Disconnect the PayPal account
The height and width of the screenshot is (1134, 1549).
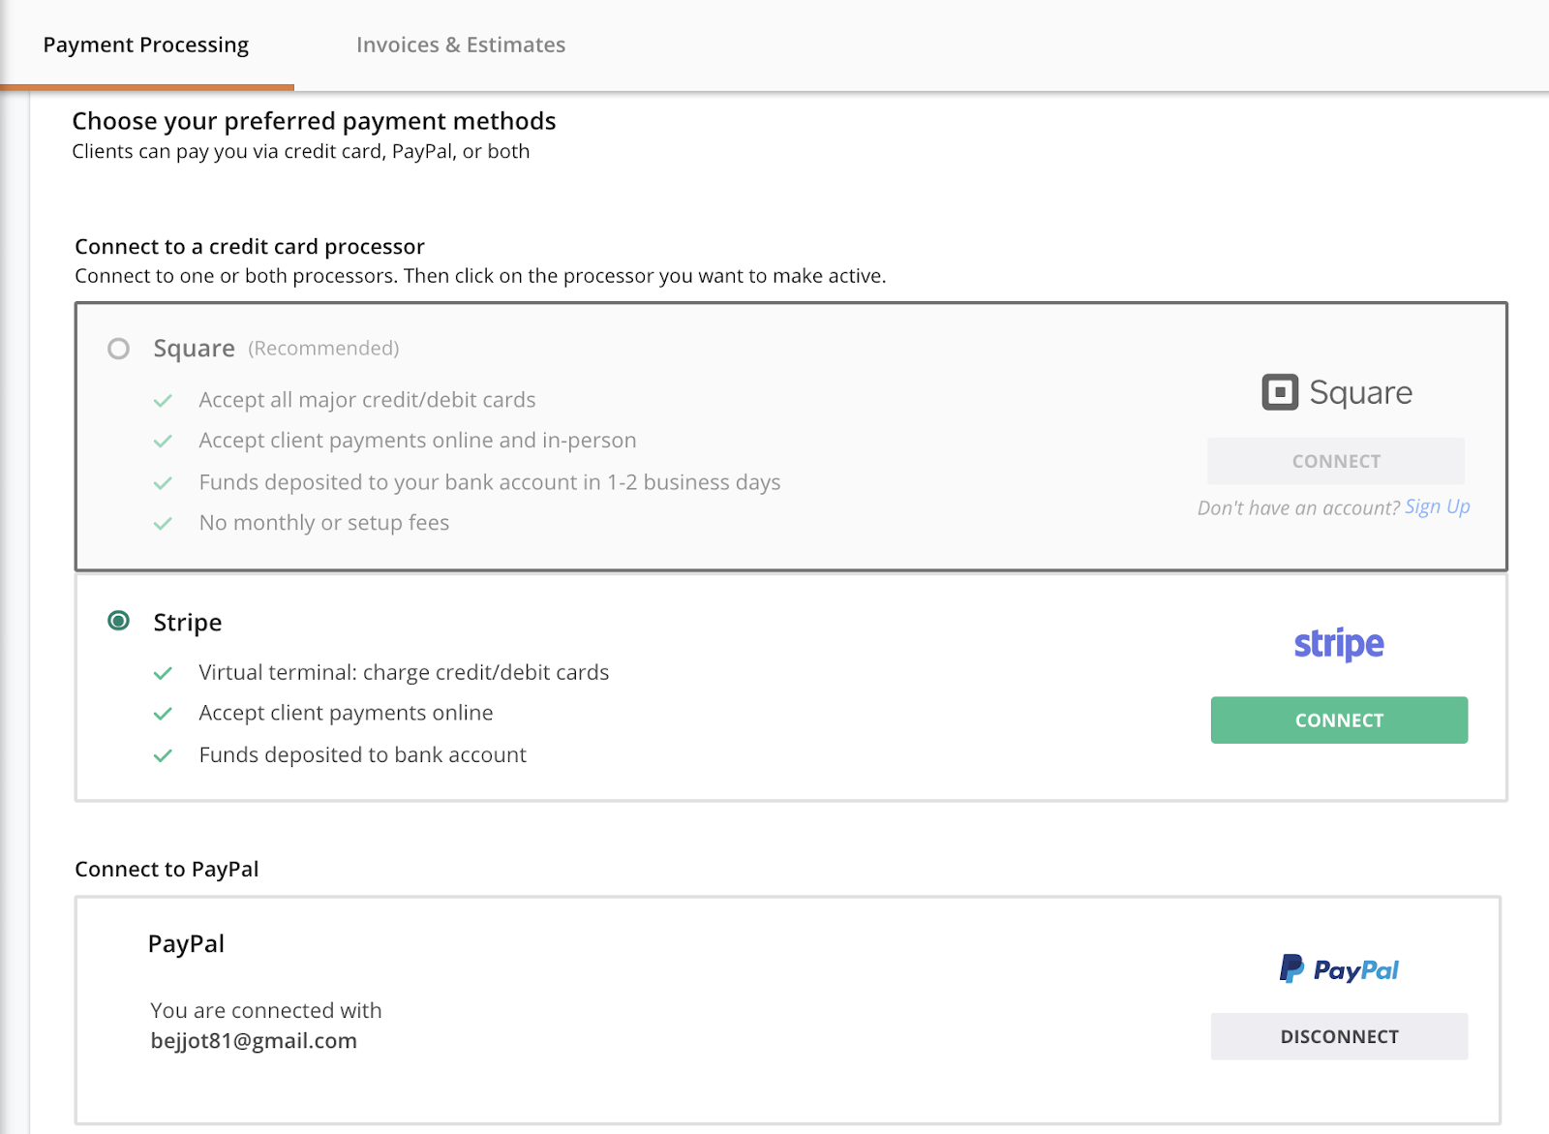tap(1339, 1036)
